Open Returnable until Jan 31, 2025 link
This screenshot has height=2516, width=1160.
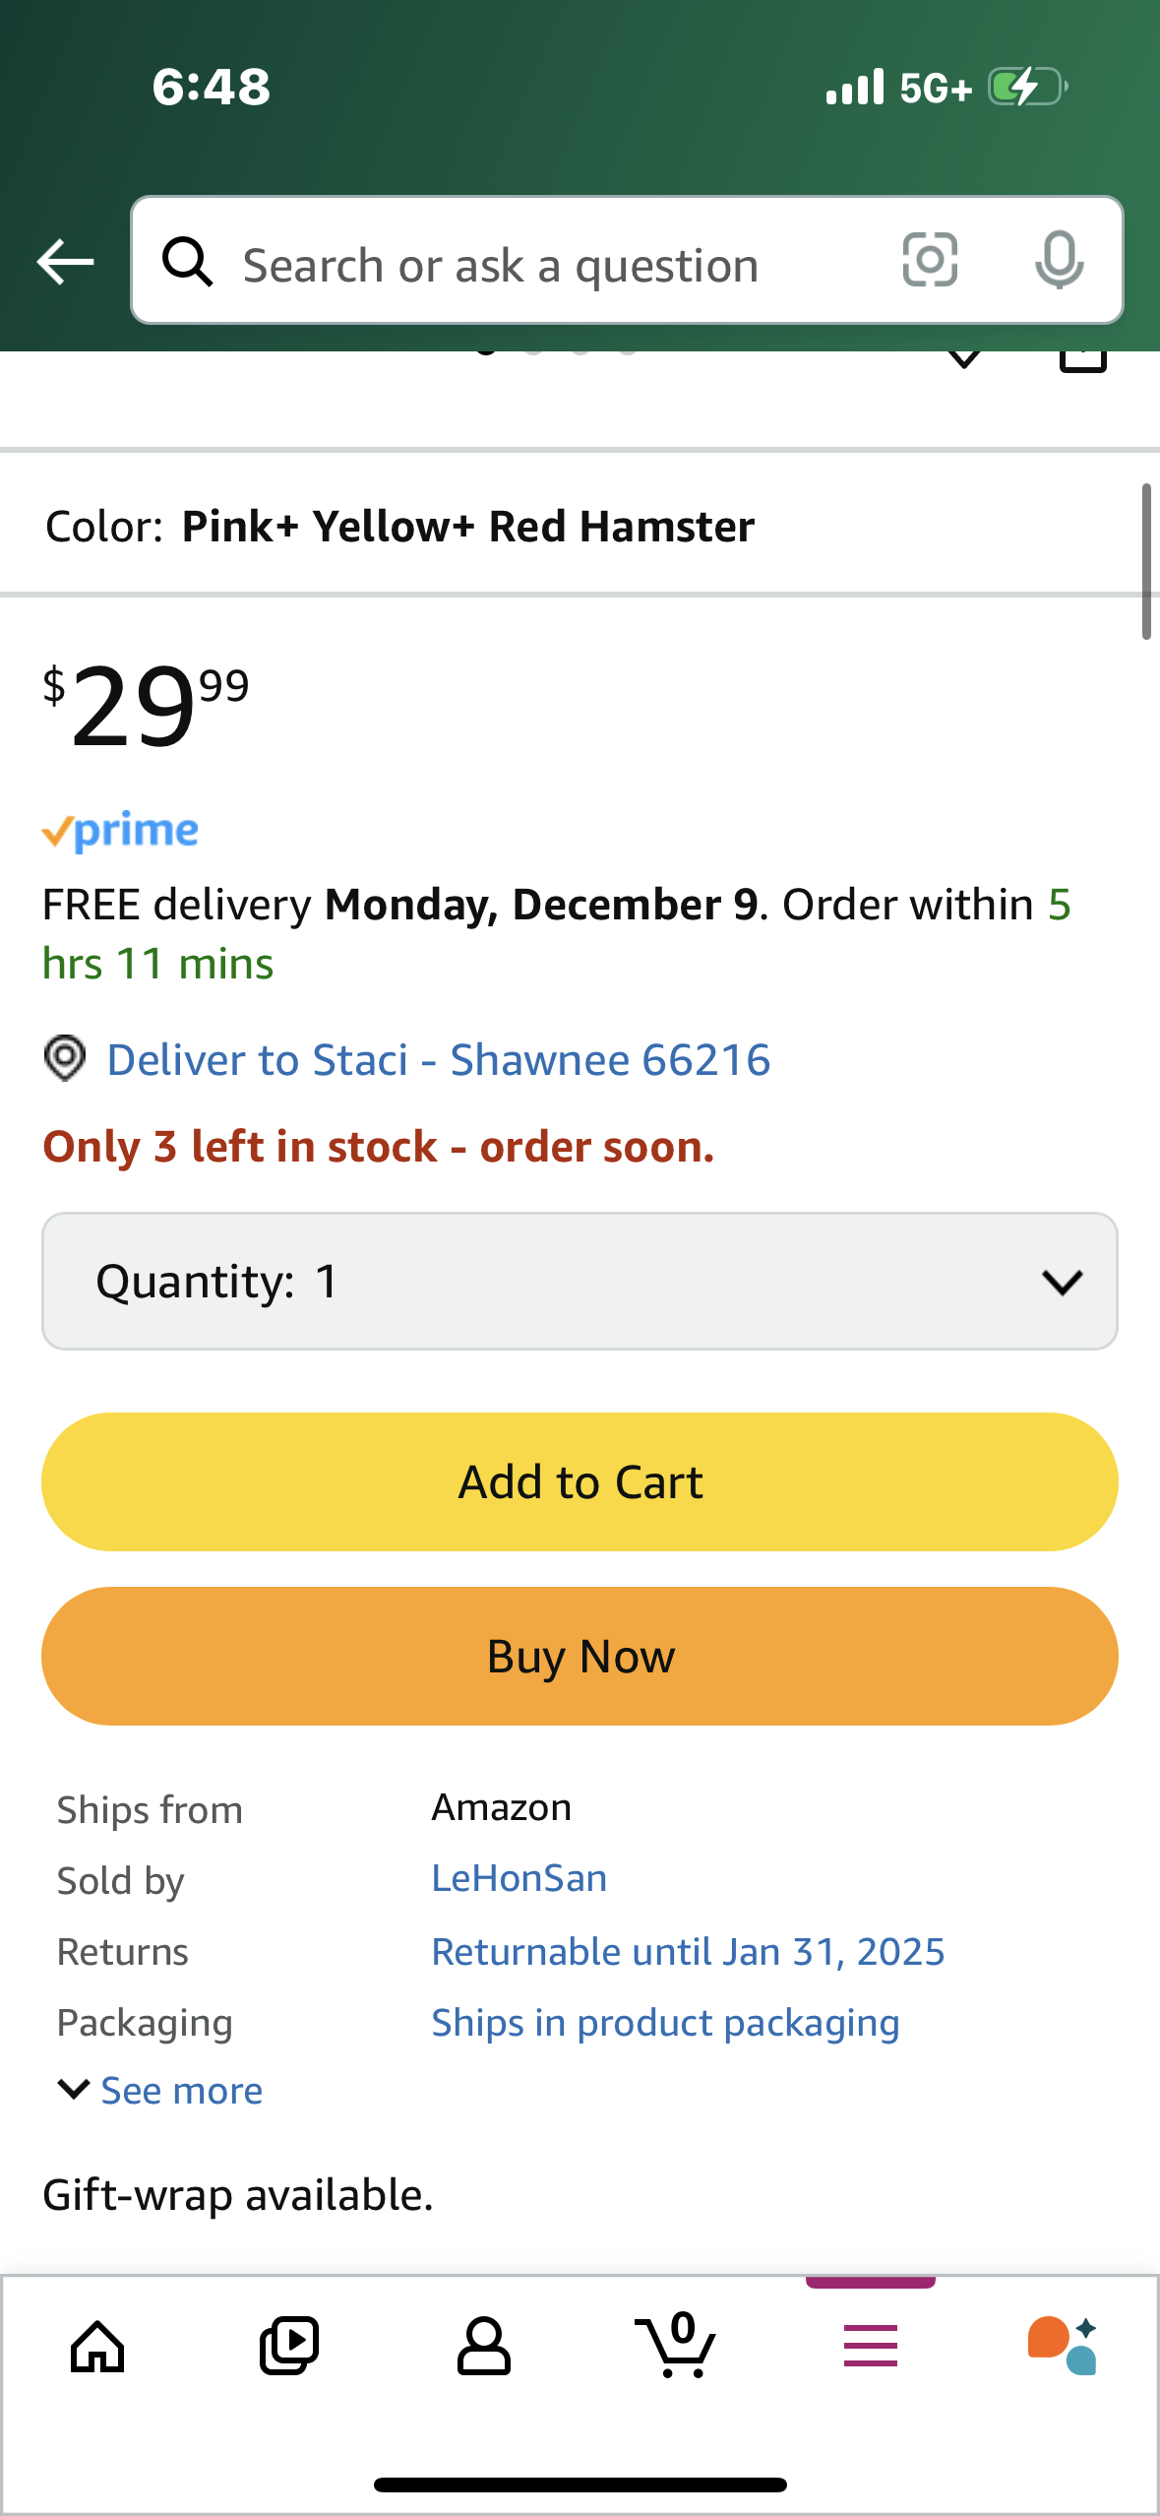[x=688, y=1952]
